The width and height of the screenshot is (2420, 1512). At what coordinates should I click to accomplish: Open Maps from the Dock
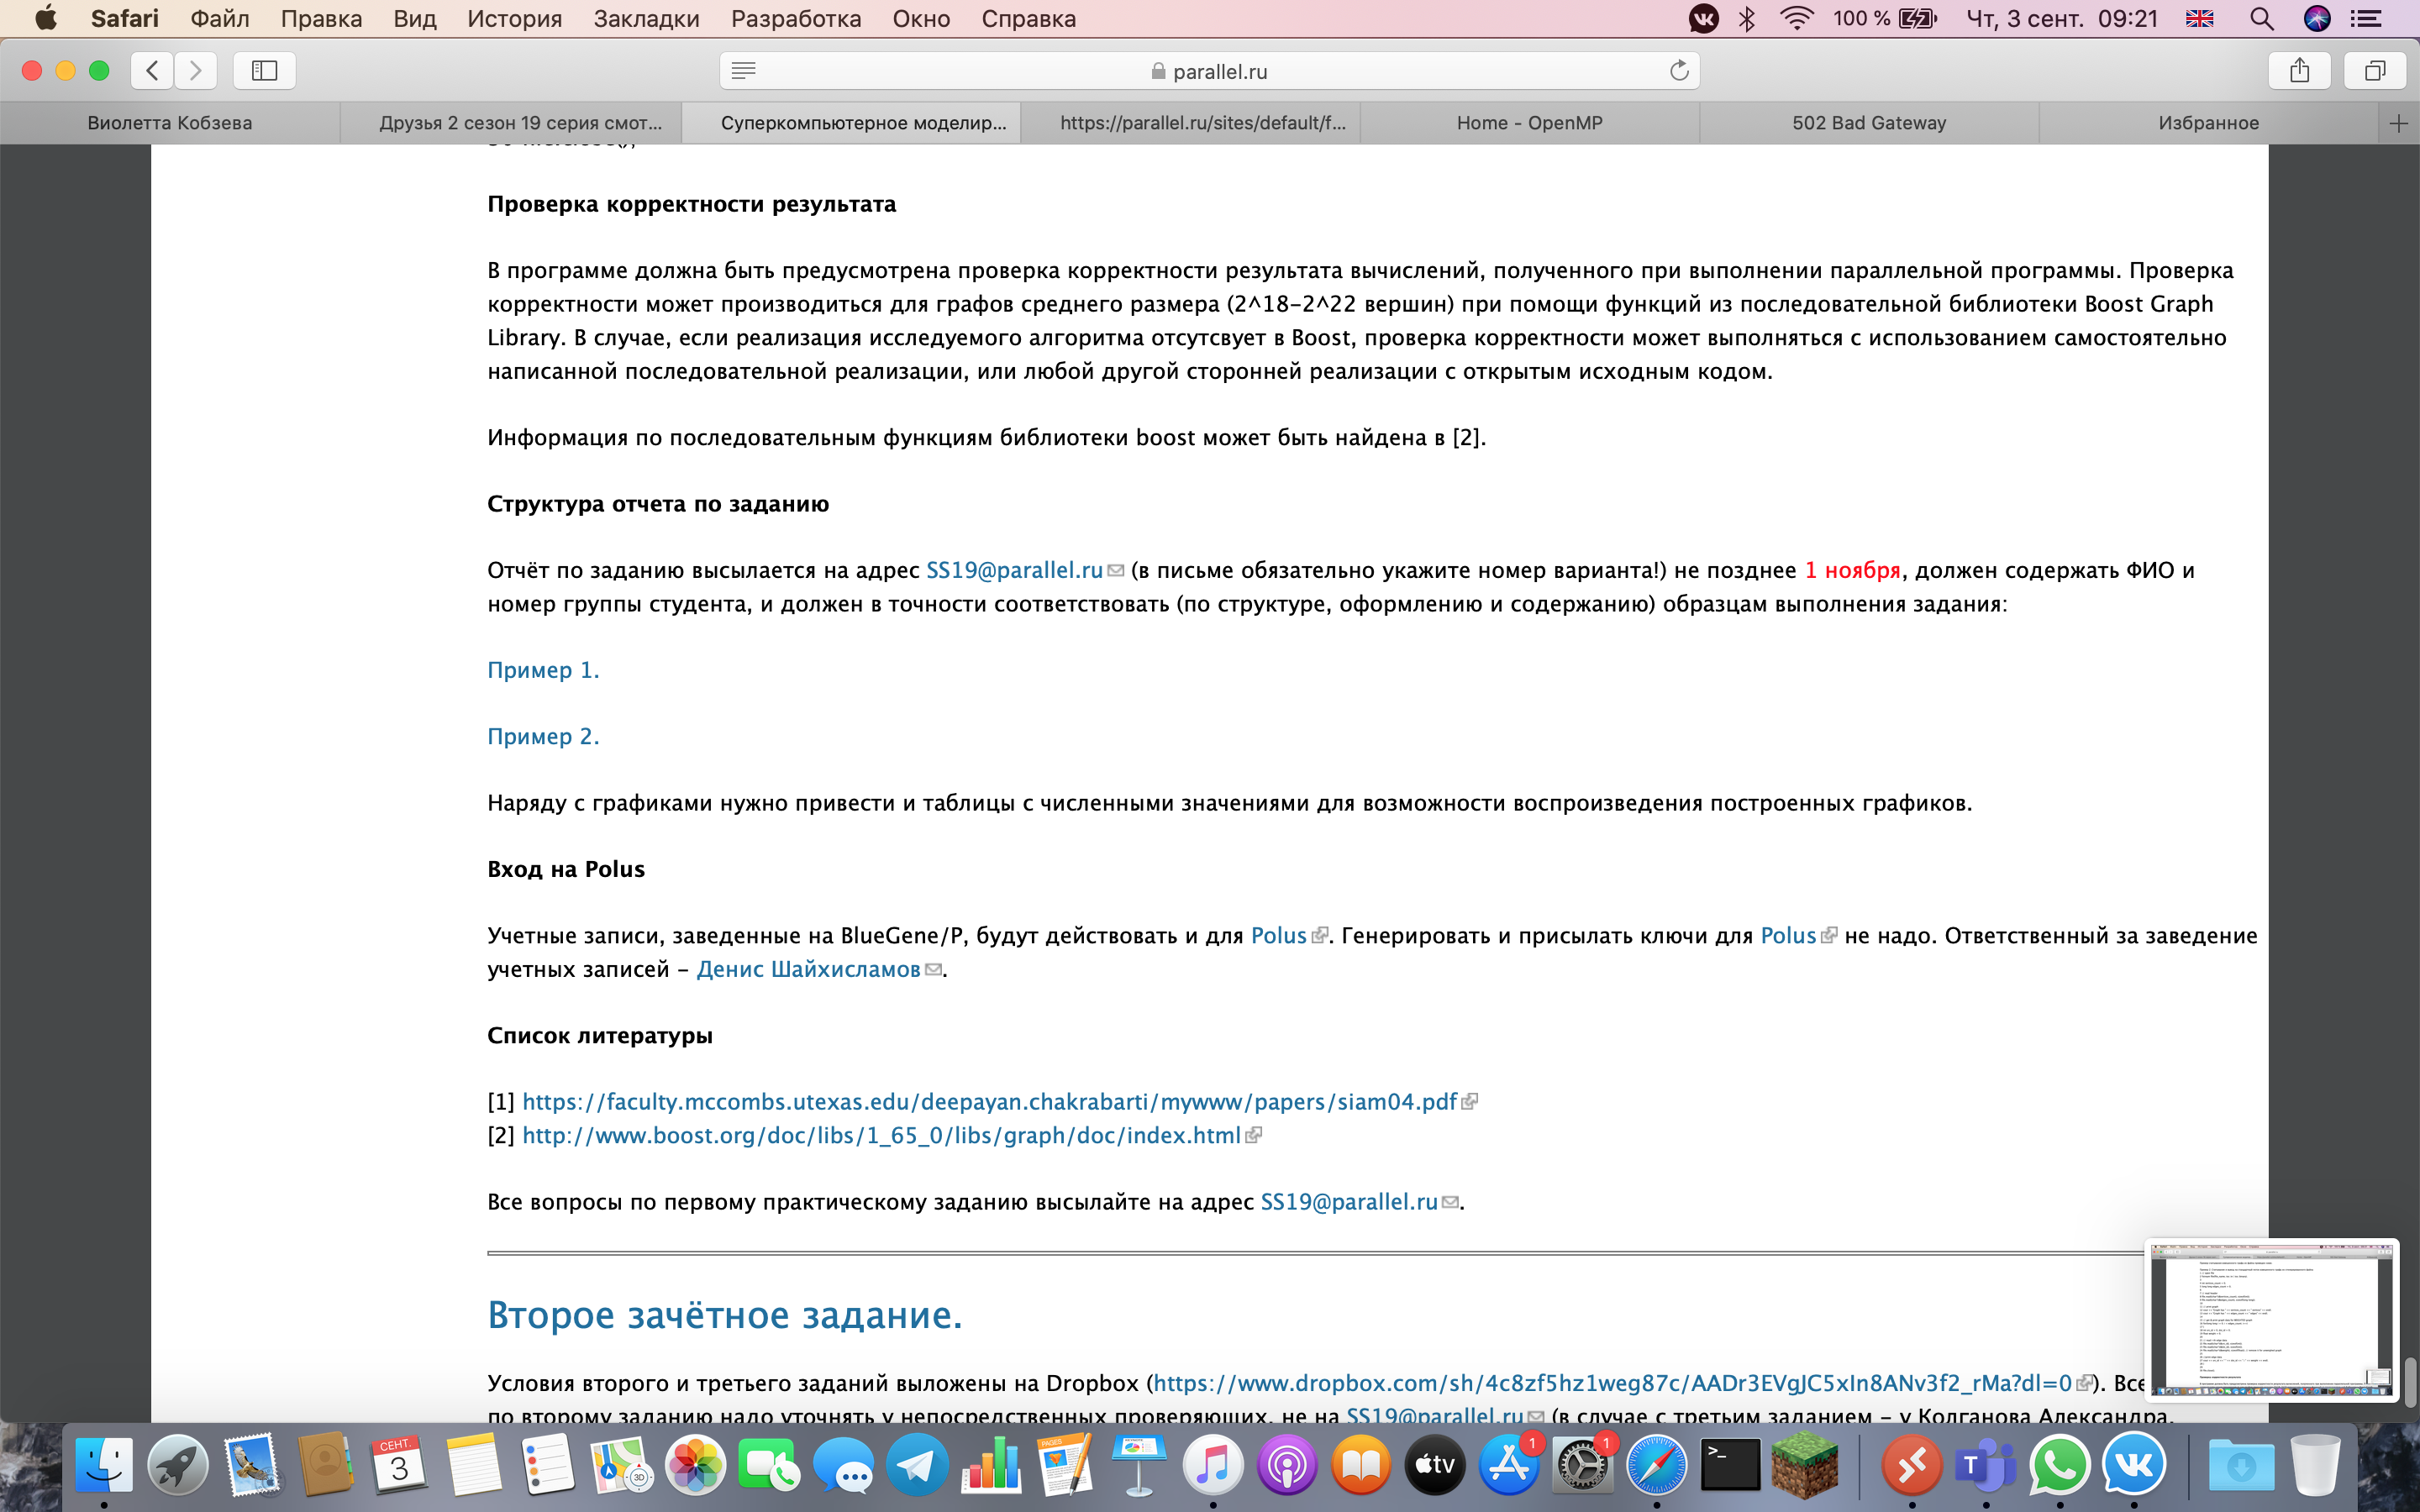coord(622,1465)
